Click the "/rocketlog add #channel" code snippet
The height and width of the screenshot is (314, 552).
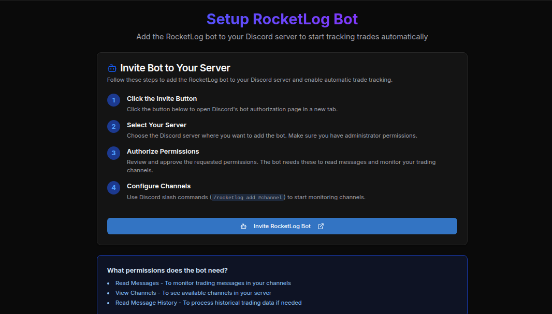(248, 197)
